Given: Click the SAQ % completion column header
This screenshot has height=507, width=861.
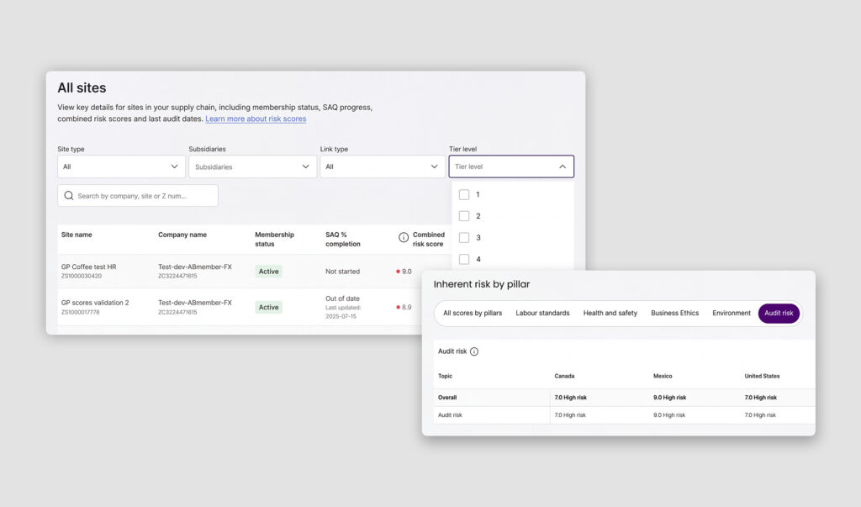Looking at the screenshot, I should tap(343, 239).
